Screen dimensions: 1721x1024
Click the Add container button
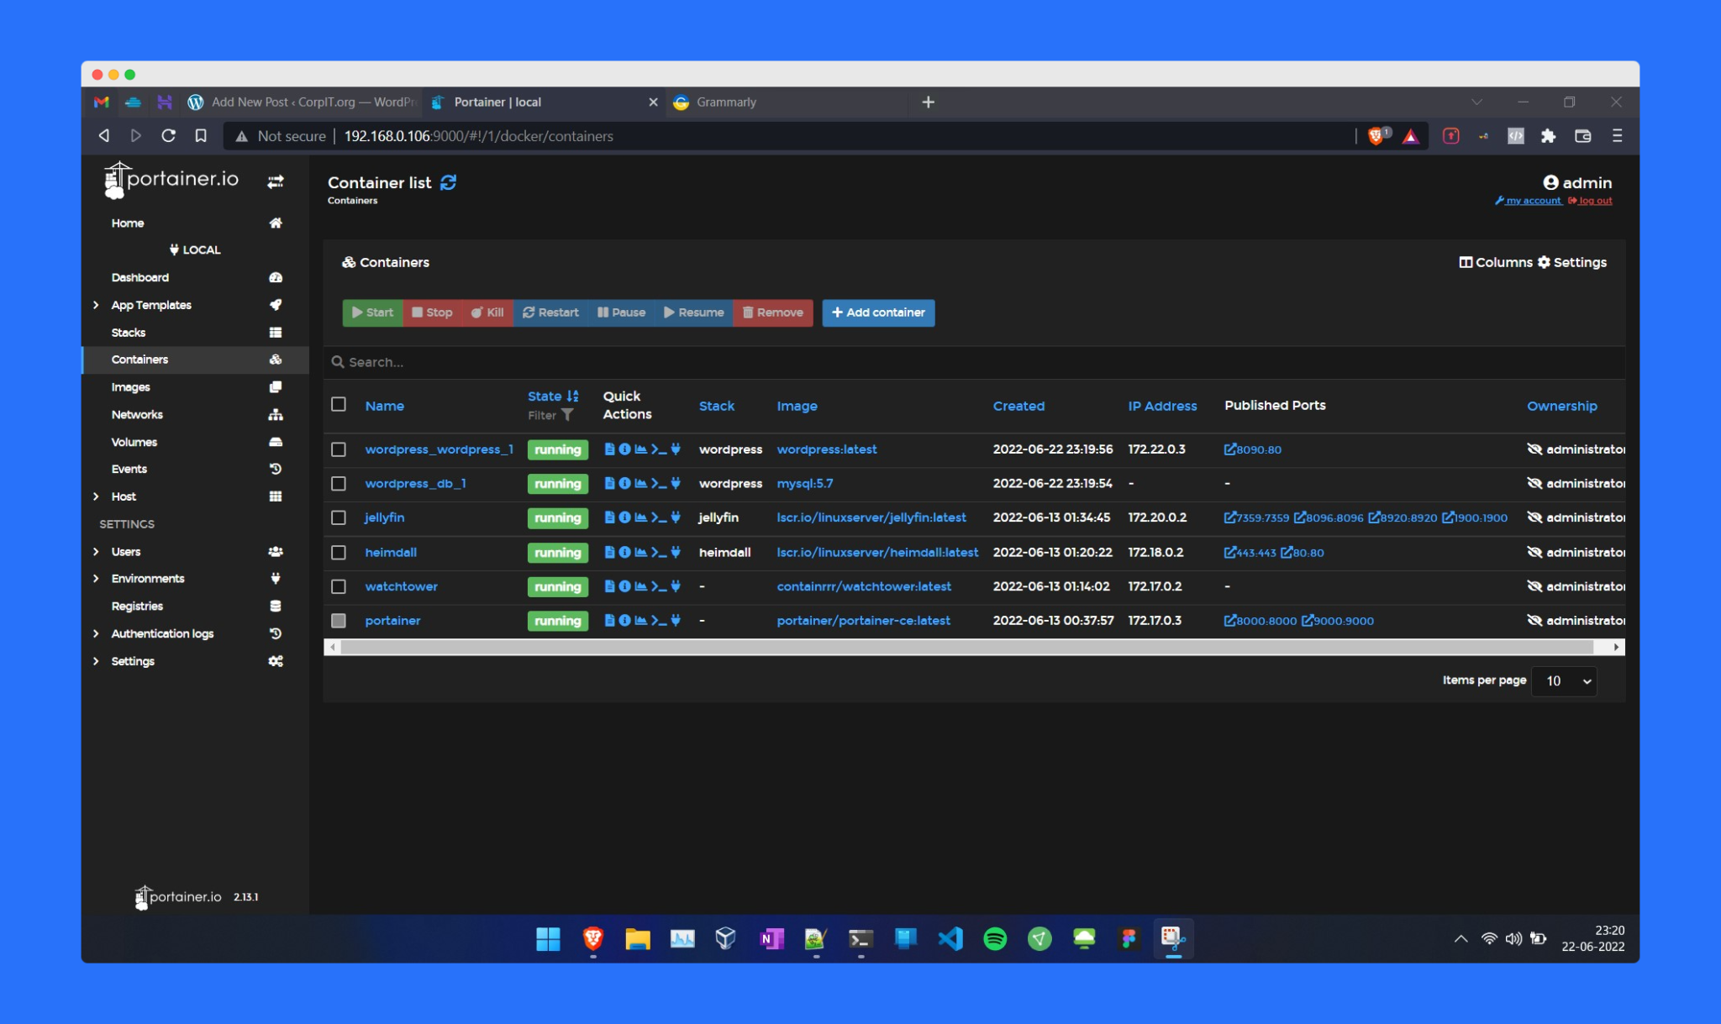pos(877,312)
